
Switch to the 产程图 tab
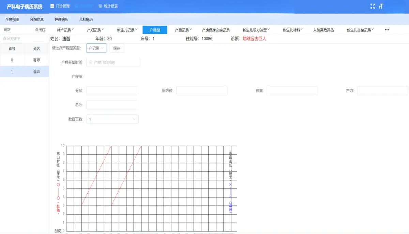155,30
